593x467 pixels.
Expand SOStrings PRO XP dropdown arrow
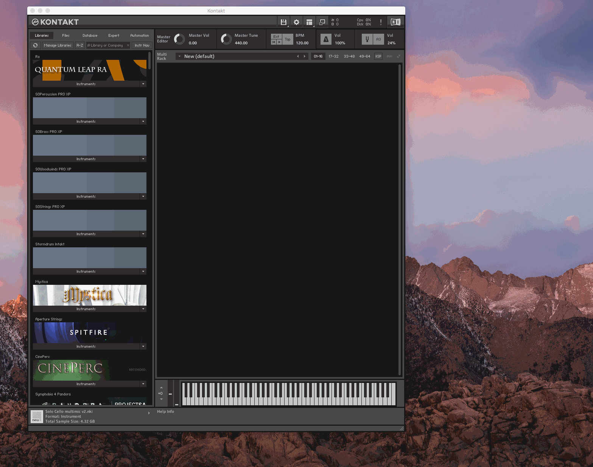point(143,234)
